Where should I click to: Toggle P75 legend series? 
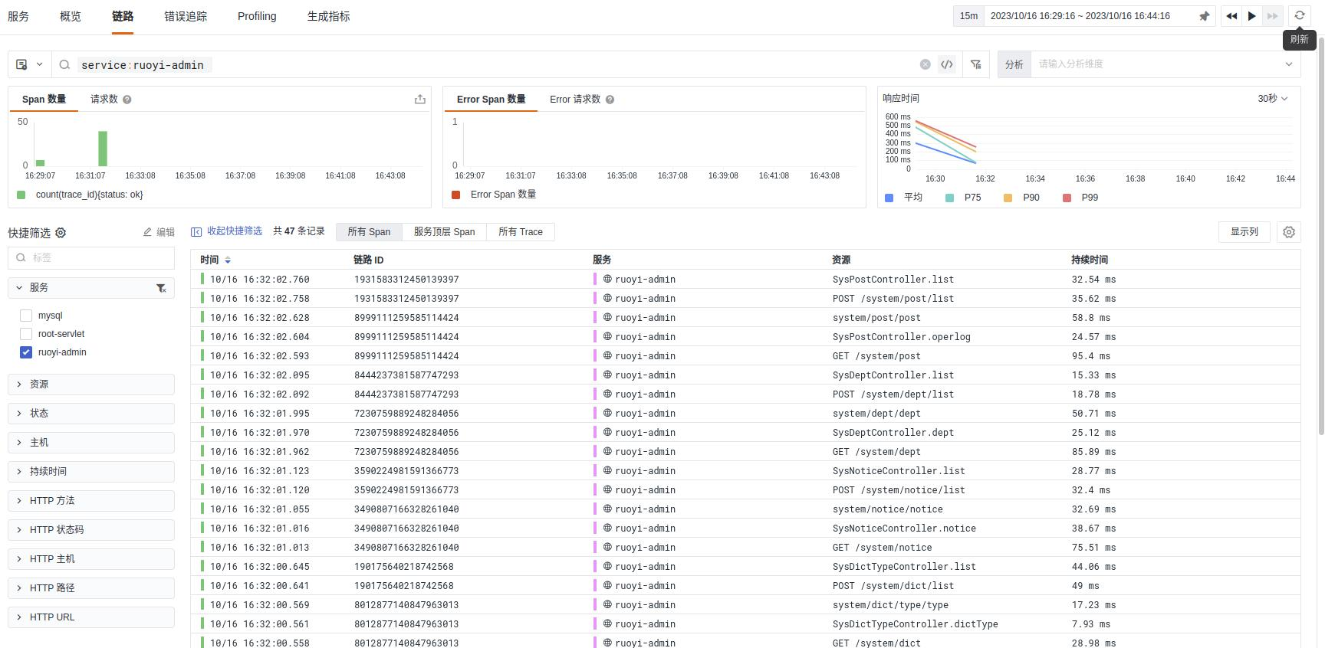tap(963, 198)
